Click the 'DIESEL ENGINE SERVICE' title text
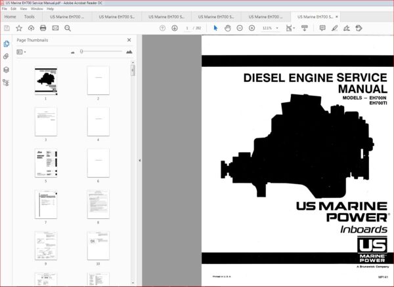 [315, 78]
